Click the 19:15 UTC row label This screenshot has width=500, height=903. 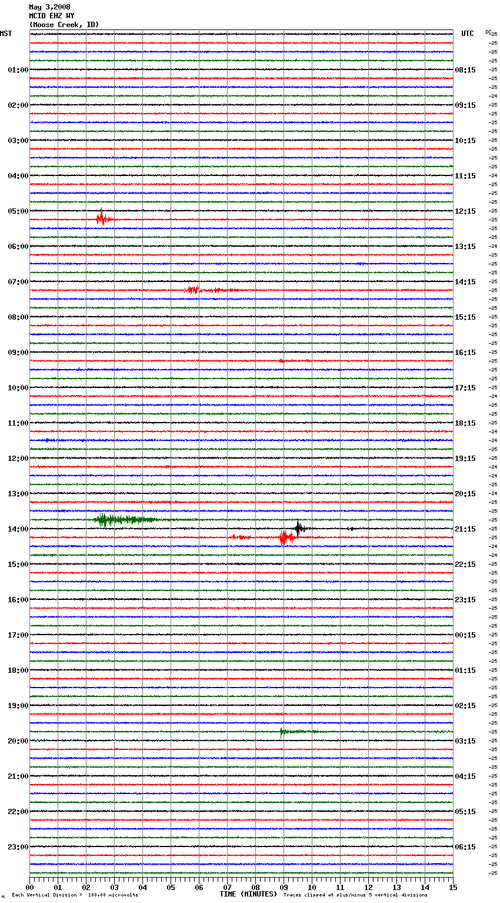pos(465,459)
